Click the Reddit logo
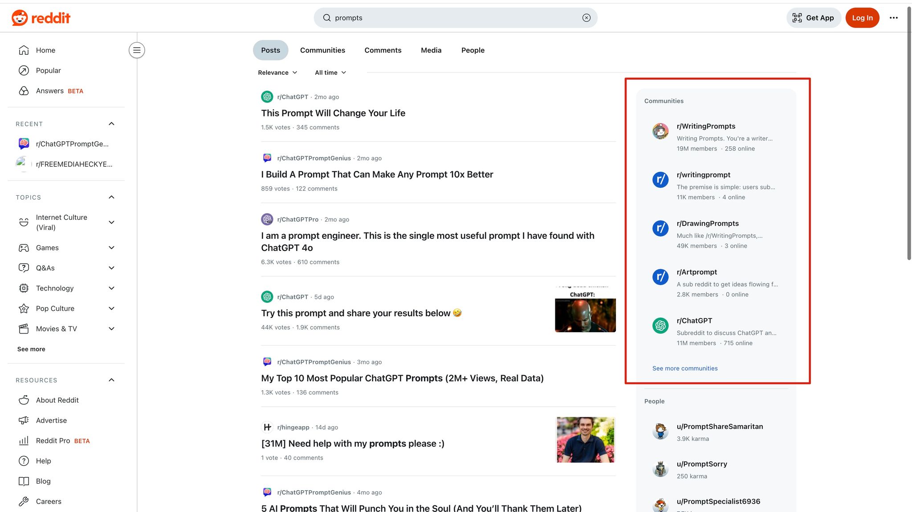 [41, 18]
